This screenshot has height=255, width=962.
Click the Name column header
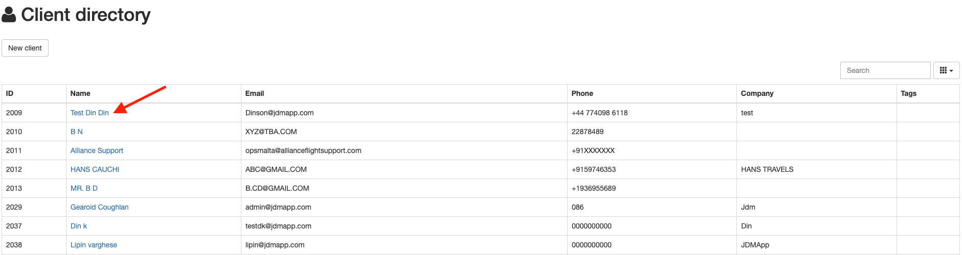pyautogui.click(x=80, y=93)
